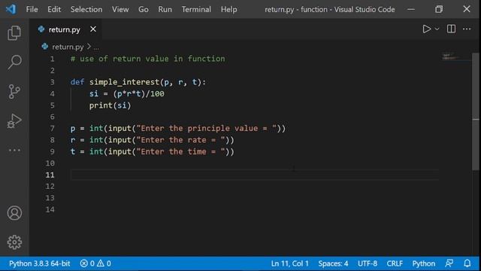Open the Selection menu
This screenshot has width=481, height=271.
tap(86, 9)
